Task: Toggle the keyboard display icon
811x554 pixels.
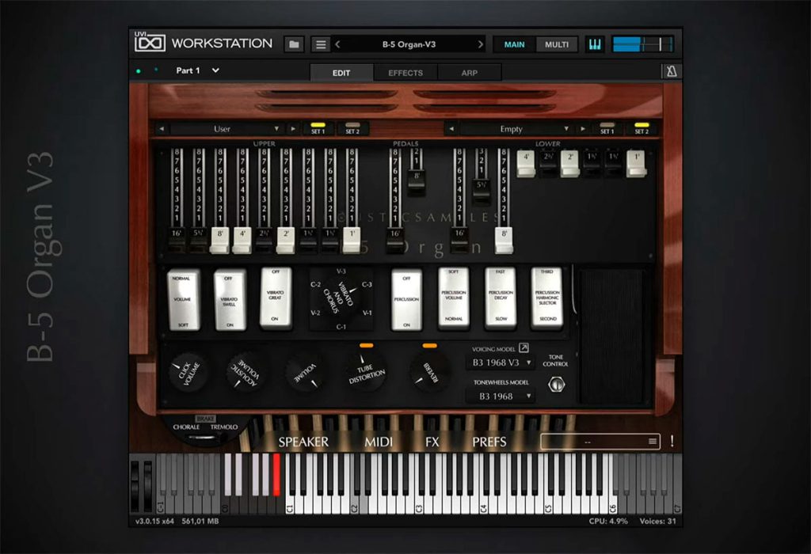Action: point(595,44)
